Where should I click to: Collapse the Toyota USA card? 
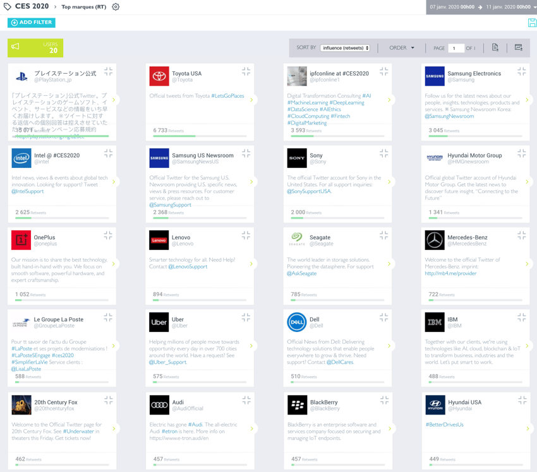coord(246,71)
